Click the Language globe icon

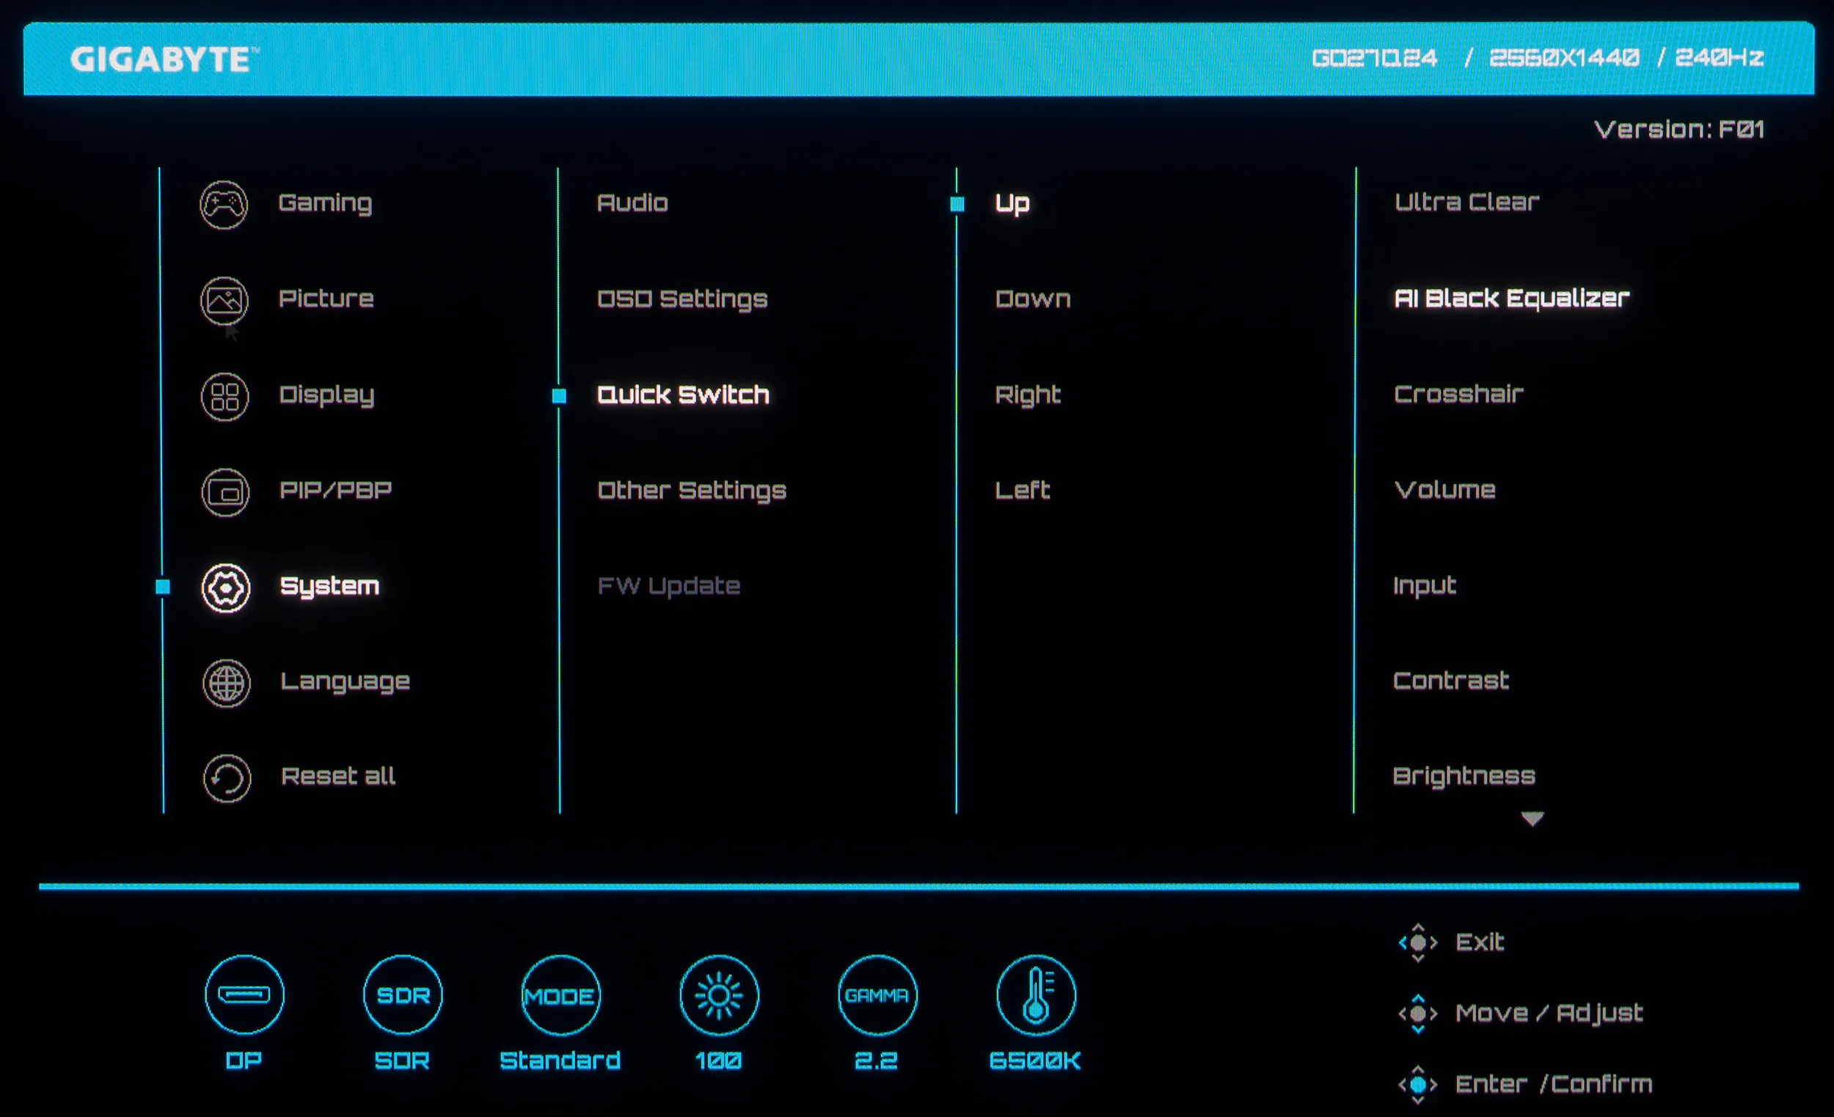pyautogui.click(x=226, y=683)
